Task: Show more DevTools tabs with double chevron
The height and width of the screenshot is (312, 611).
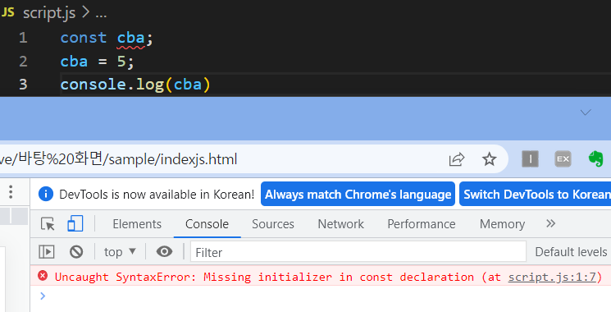Action: (550, 223)
